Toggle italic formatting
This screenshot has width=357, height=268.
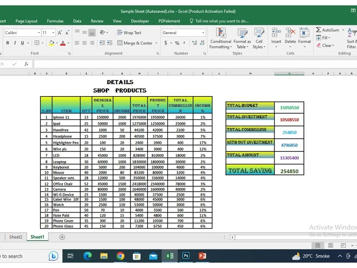[x=15, y=43]
